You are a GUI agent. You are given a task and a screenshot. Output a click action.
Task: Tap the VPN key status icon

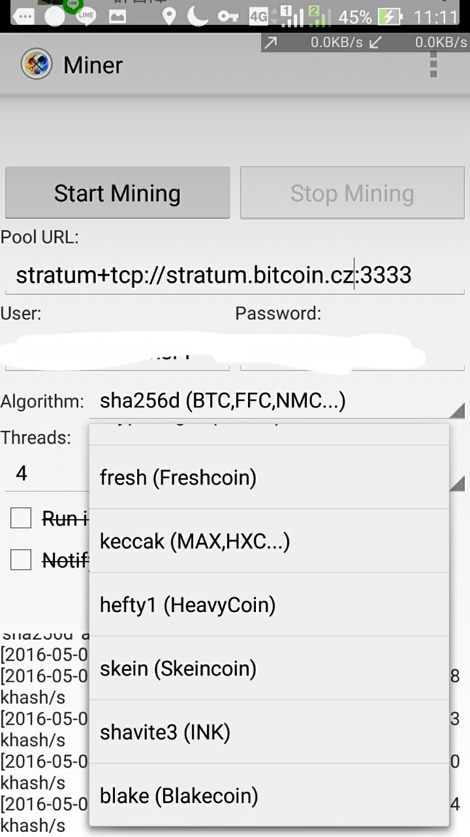click(x=228, y=16)
